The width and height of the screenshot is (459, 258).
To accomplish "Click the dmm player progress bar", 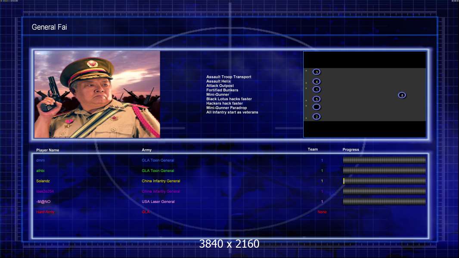I will [x=385, y=160].
